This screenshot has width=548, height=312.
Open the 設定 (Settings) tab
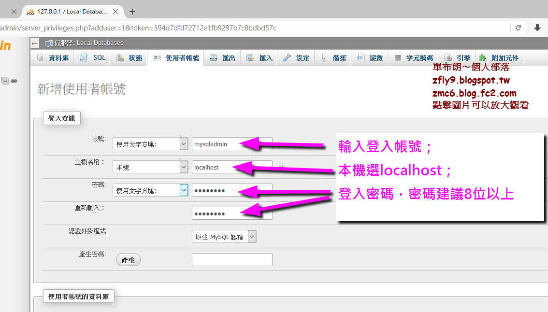296,57
